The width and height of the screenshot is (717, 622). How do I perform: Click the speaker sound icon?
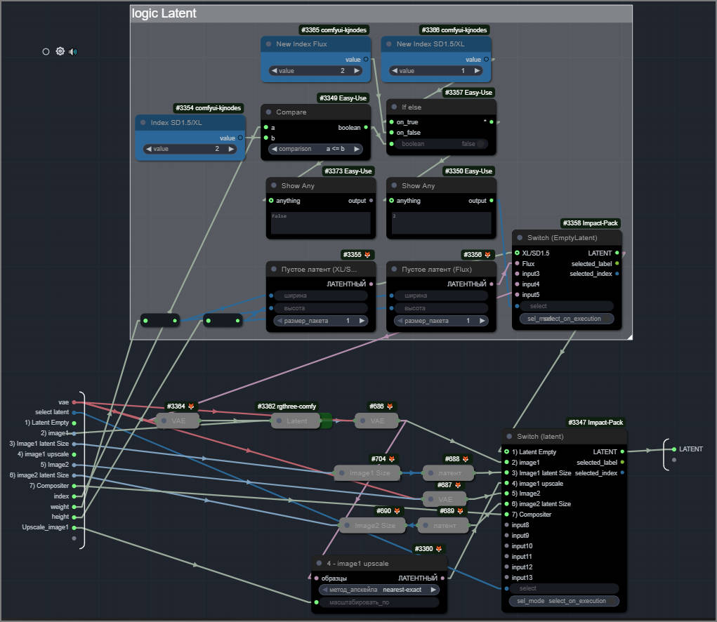point(72,51)
